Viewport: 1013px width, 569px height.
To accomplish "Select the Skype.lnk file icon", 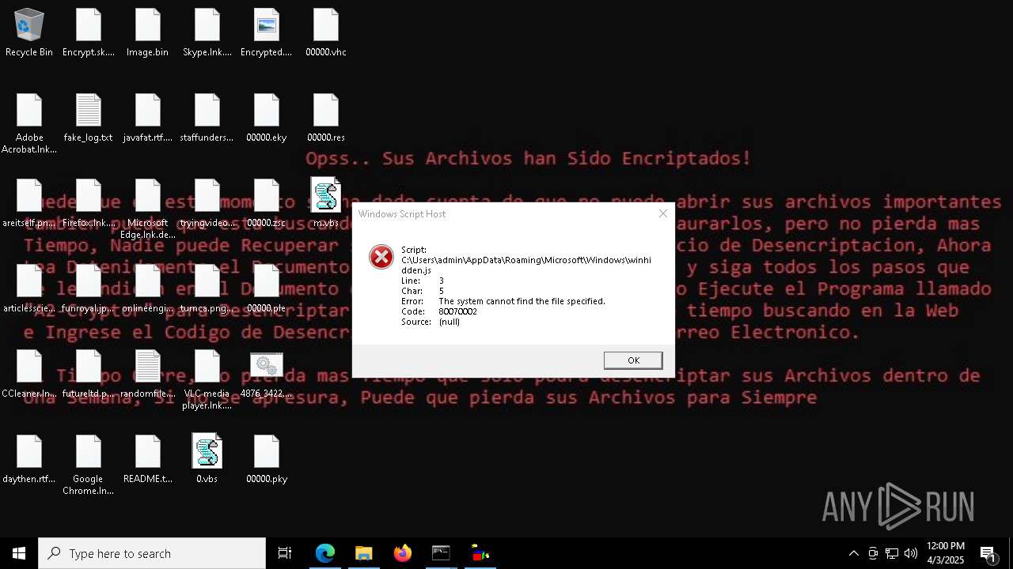I will 207,33.
